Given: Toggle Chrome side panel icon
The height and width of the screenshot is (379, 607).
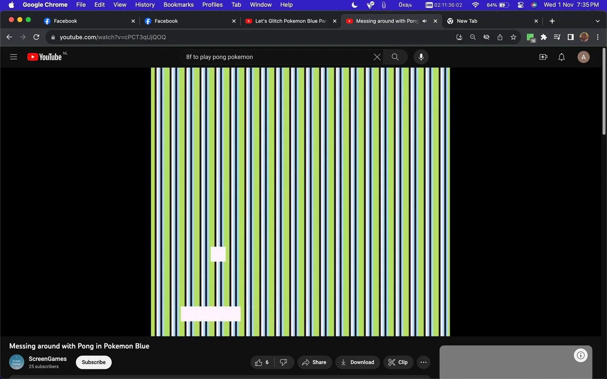Looking at the screenshot, I should pos(571,37).
